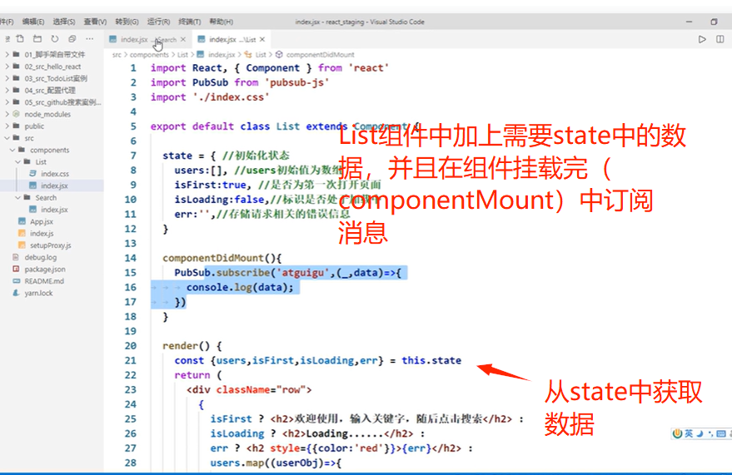Image resolution: width=732 pixels, height=475 pixels.
Task: Open index.css in the List folder
Action: pos(55,174)
